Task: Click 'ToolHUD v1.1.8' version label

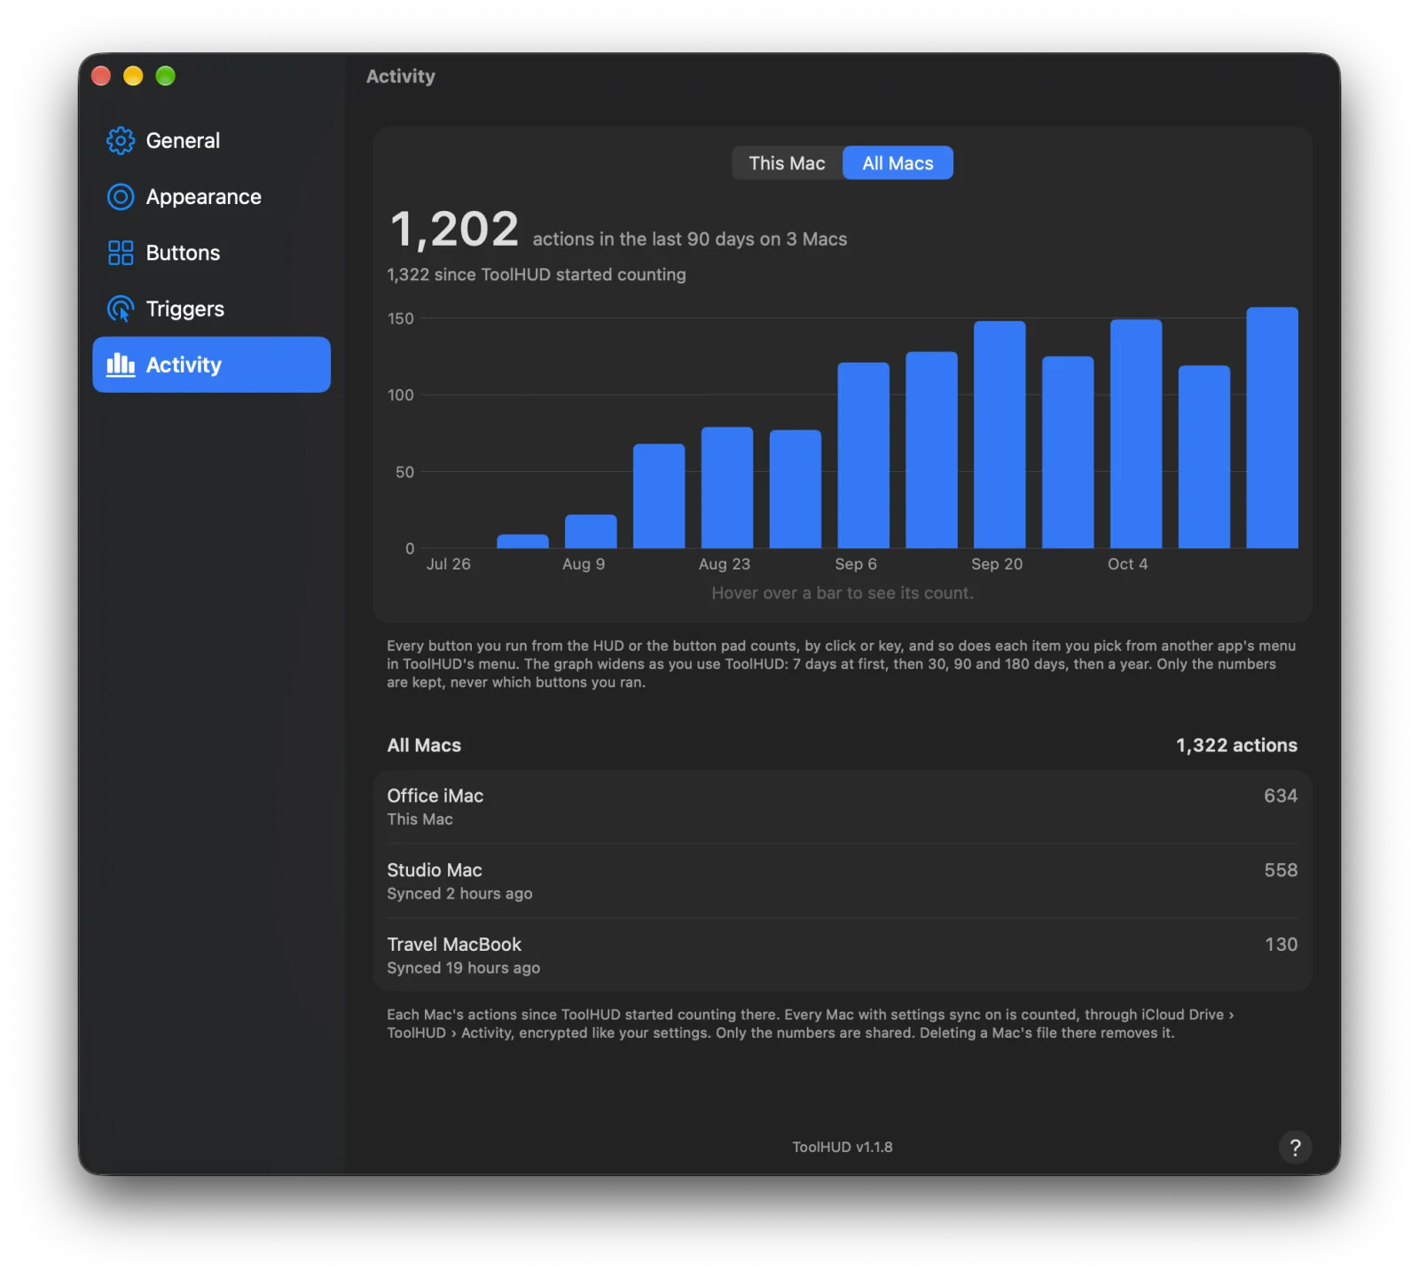Action: [x=842, y=1147]
